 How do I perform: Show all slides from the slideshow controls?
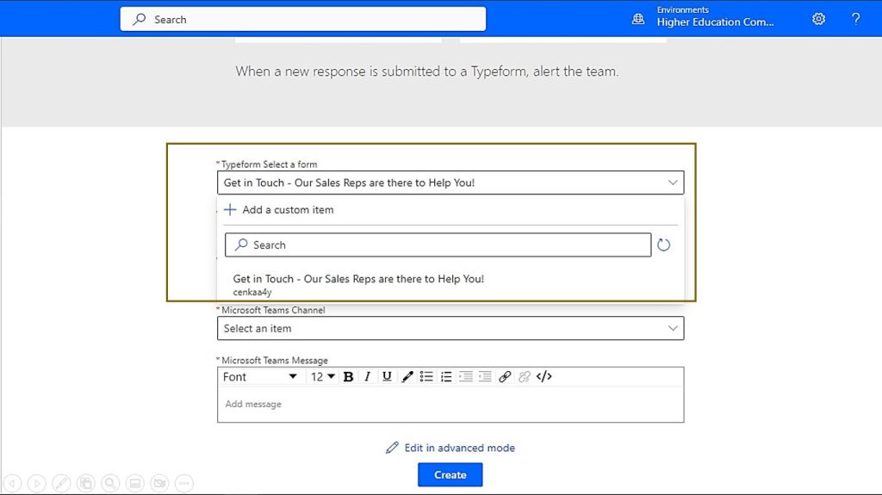pos(86,483)
